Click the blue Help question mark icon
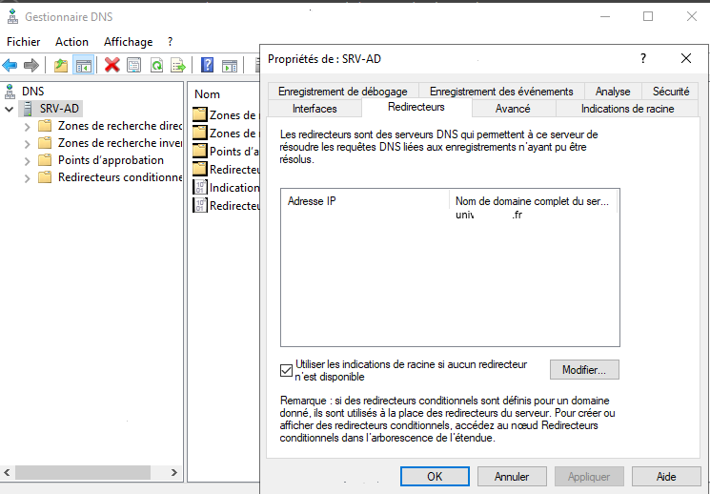Screen dimensions: 710x494 pos(207,65)
